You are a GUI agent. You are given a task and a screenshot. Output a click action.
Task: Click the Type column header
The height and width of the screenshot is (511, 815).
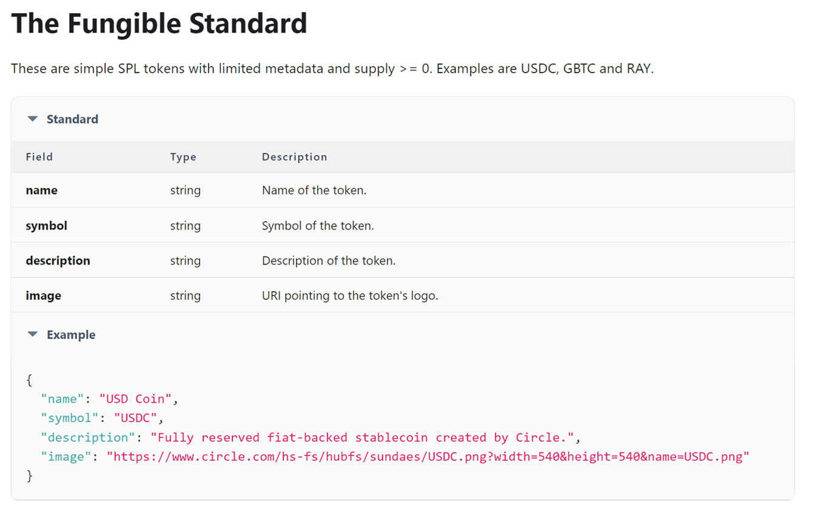point(183,157)
